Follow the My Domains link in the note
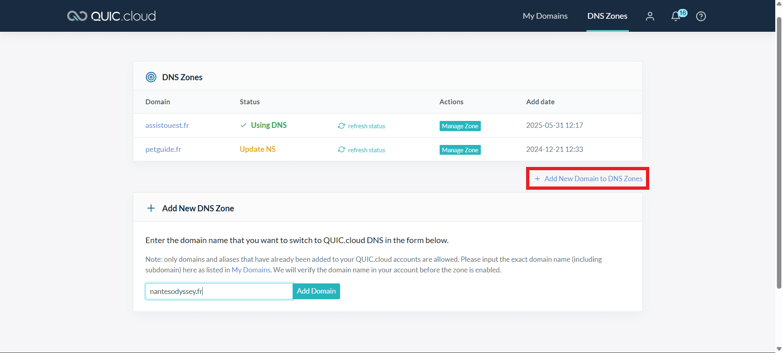This screenshot has width=783, height=353. pyautogui.click(x=251, y=270)
